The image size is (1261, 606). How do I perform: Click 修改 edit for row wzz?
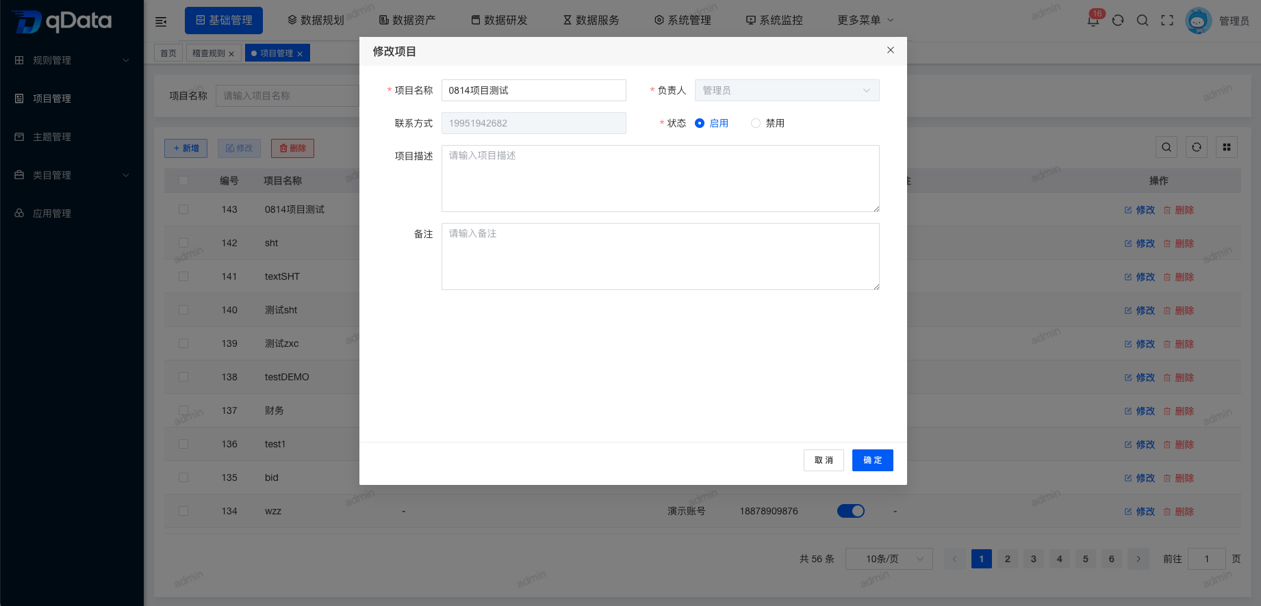(x=1140, y=512)
